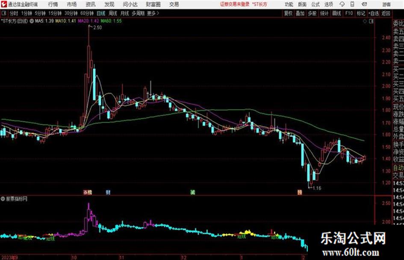Screen dimensions: 404x260
Task: Click the *ST长方 stock name in title bar
Action: pos(260,4)
